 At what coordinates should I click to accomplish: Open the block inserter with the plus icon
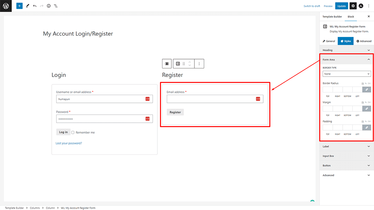(x=19, y=6)
